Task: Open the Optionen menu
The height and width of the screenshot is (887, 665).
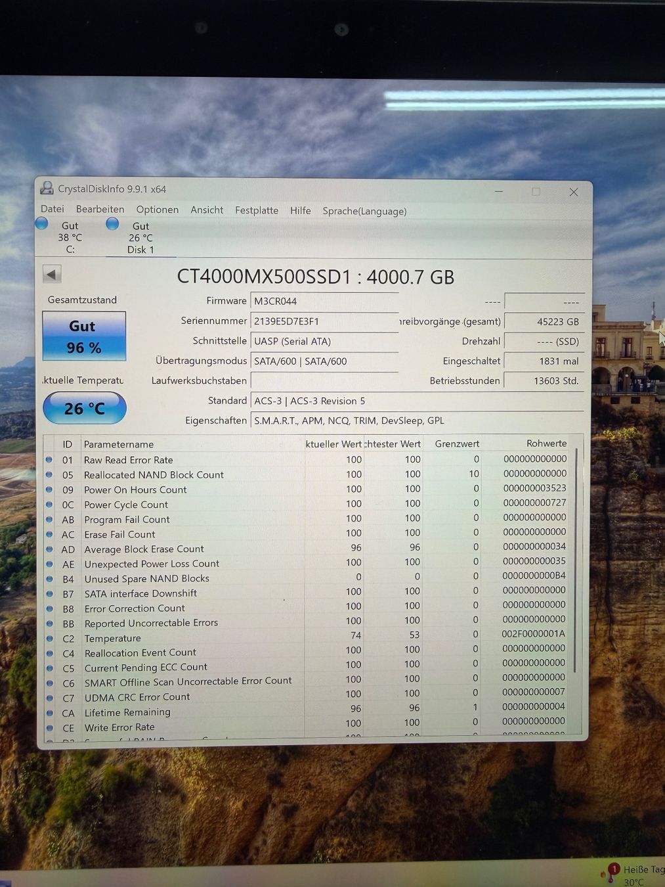Action: (157, 210)
